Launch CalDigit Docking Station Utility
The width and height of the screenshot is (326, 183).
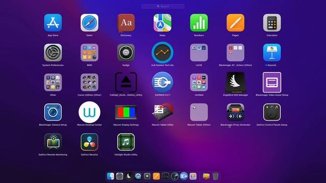(x=126, y=82)
